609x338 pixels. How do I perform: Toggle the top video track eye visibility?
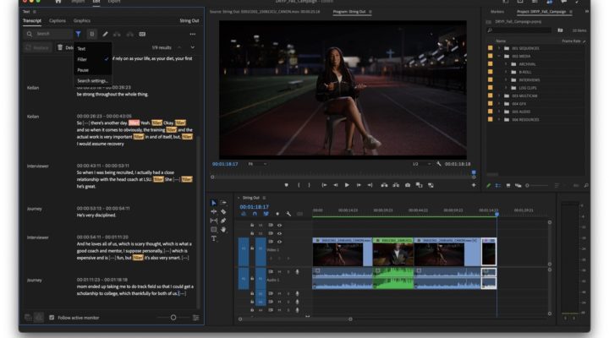(x=279, y=225)
